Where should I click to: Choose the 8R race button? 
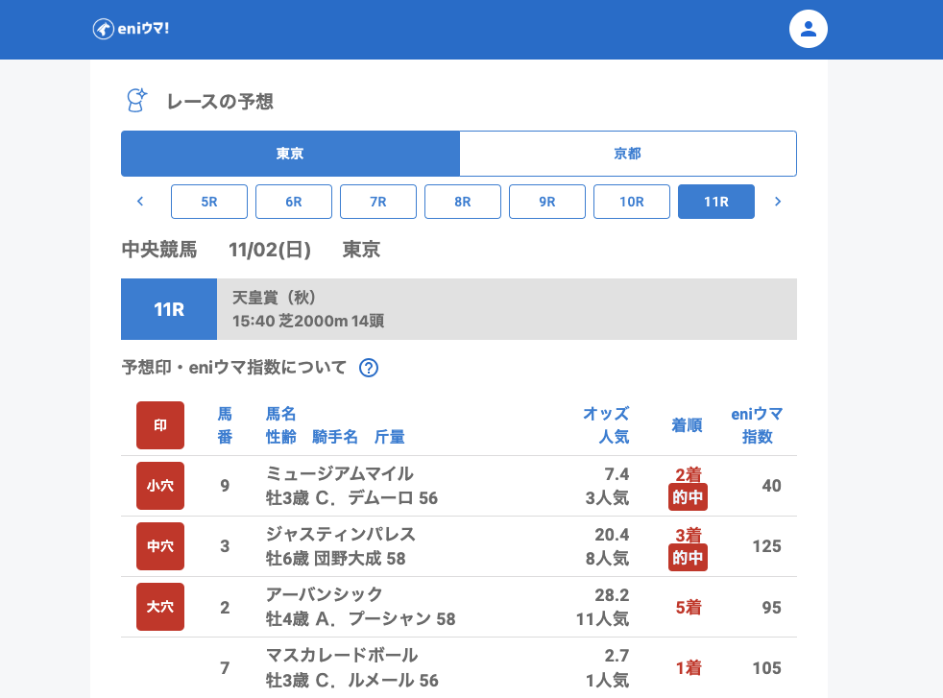click(x=463, y=202)
